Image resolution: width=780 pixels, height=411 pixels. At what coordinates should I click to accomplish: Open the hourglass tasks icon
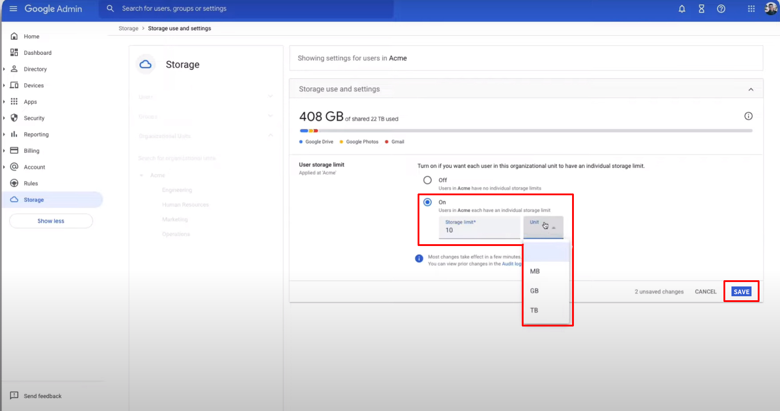[701, 9]
